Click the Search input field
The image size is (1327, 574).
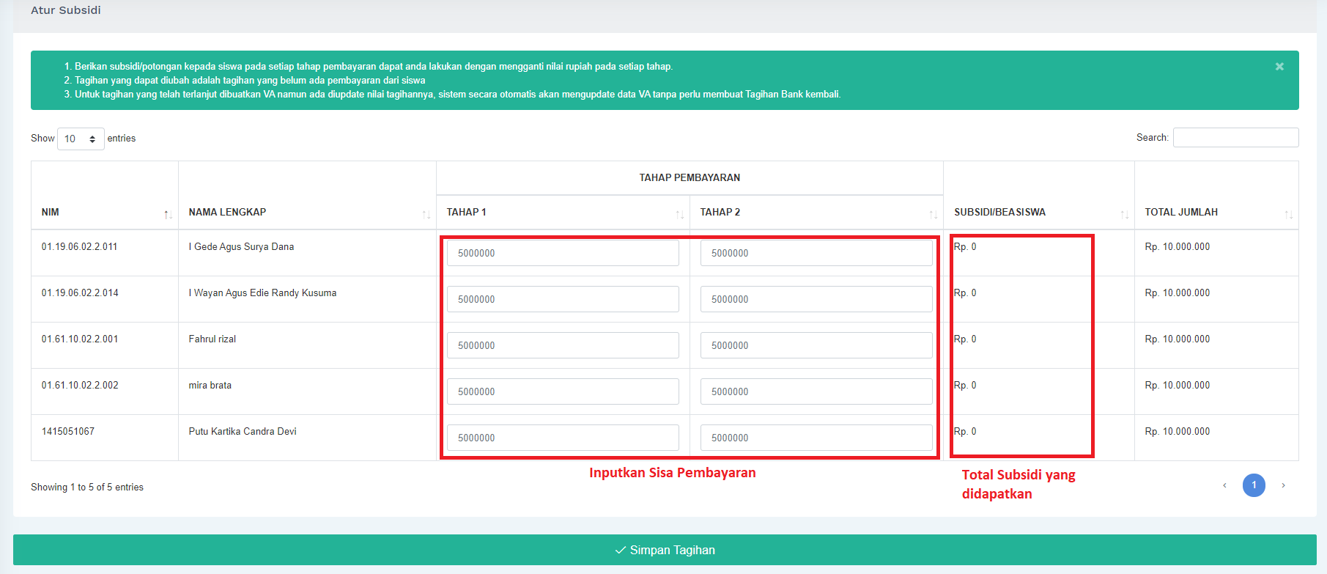pyautogui.click(x=1235, y=138)
